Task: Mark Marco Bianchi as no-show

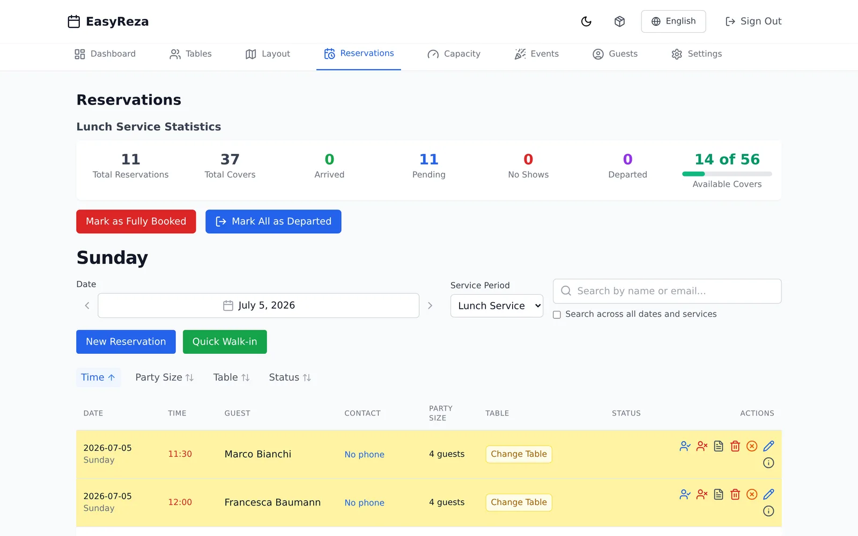Action: click(702, 446)
